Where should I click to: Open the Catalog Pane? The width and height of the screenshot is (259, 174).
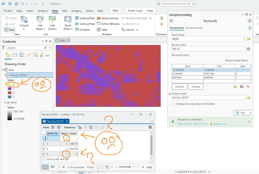point(85,18)
